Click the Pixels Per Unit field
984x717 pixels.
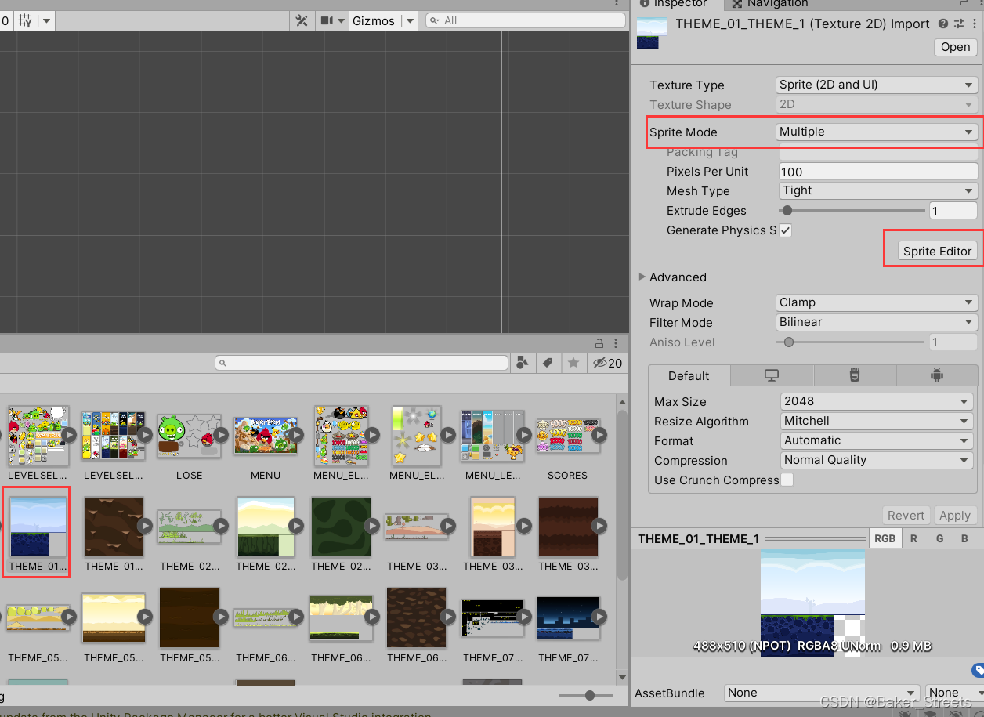click(877, 172)
